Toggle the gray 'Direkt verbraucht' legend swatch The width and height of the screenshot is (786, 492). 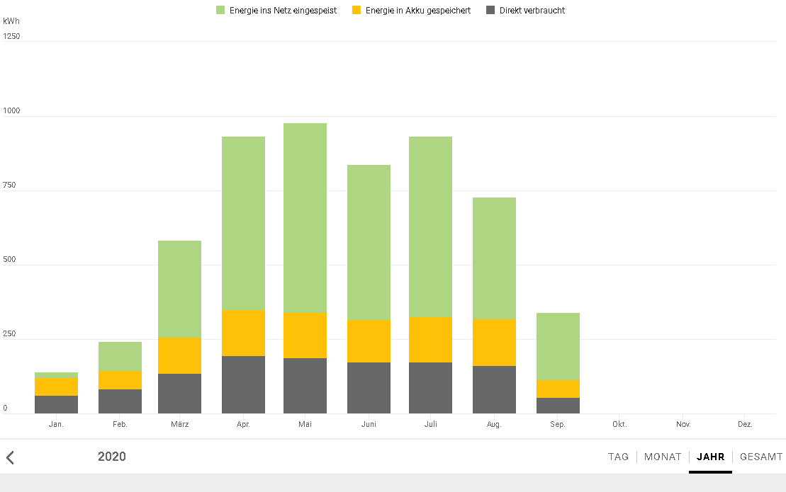(490, 10)
